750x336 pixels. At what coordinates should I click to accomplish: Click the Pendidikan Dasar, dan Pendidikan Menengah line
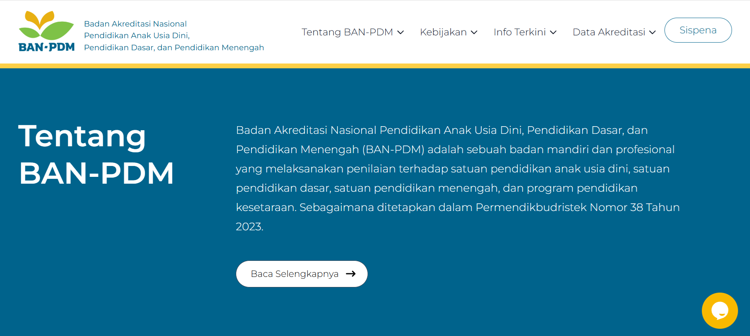[x=174, y=47]
